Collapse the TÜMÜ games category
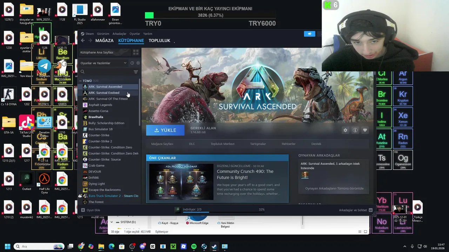Viewport: 449px width, 252px height. [x=80, y=81]
